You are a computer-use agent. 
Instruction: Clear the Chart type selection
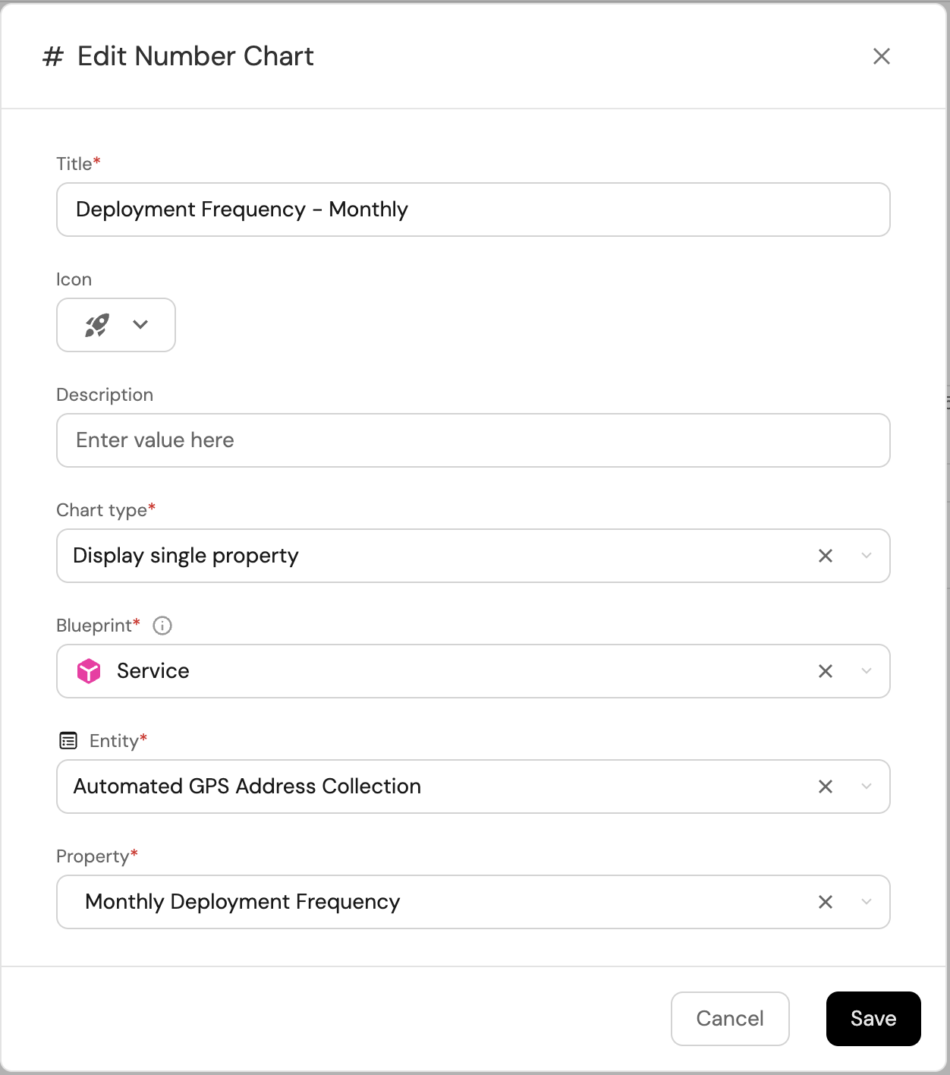point(826,556)
